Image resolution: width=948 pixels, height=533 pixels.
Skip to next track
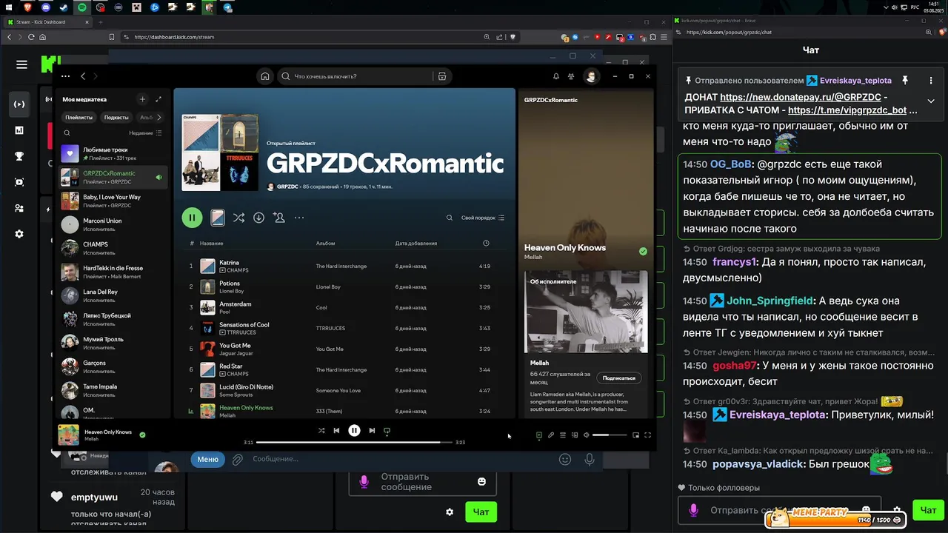tap(372, 430)
